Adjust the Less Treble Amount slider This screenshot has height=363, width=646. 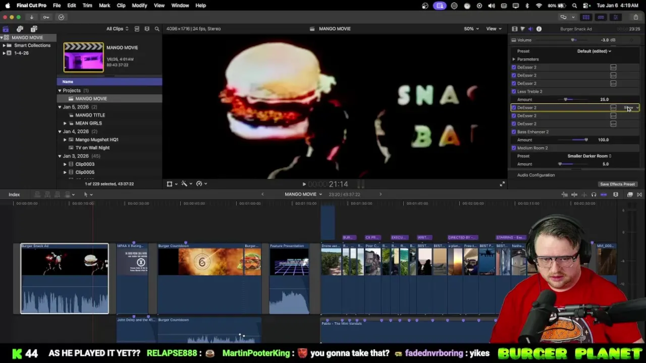[x=566, y=99]
